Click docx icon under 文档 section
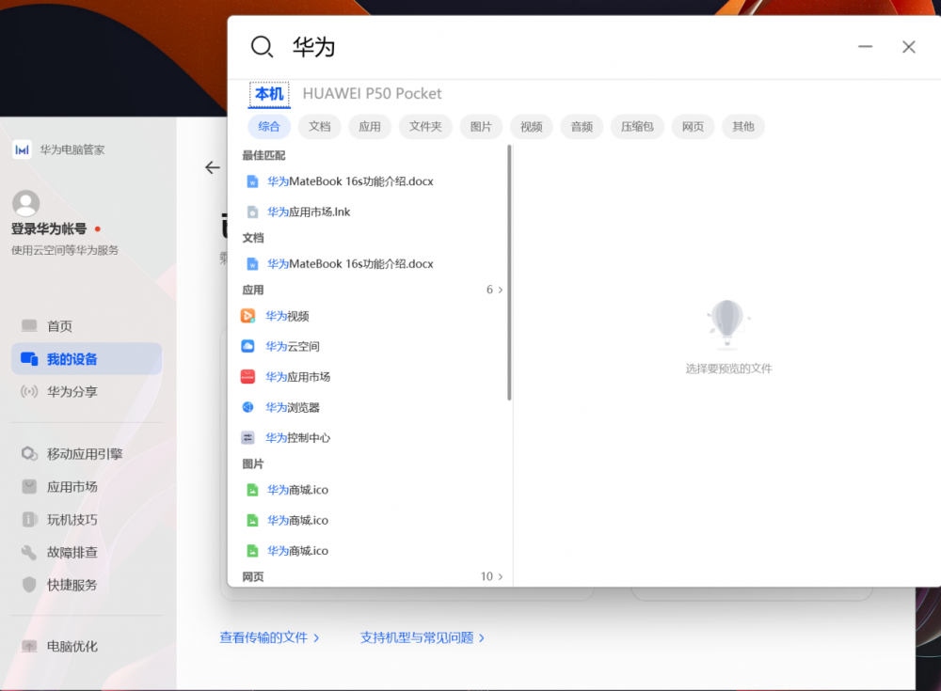Image resolution: width=941 pixels, height=691 pixels. click(252, 264)
